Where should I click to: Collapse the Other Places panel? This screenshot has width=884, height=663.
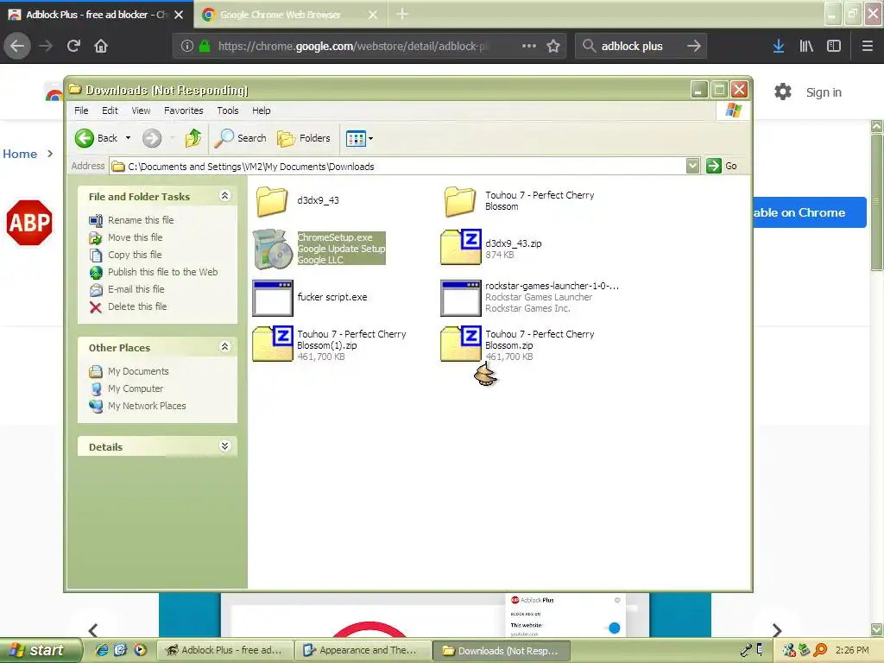224,347
